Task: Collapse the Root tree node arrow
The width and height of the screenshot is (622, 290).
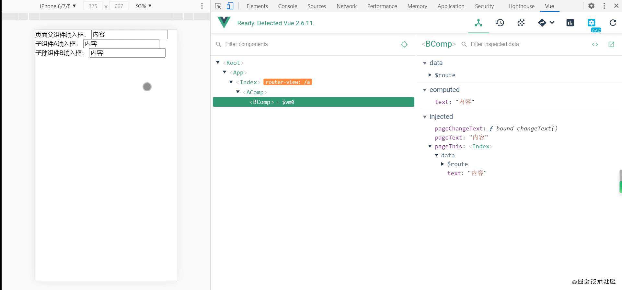Action: click(x=218, y=62)
